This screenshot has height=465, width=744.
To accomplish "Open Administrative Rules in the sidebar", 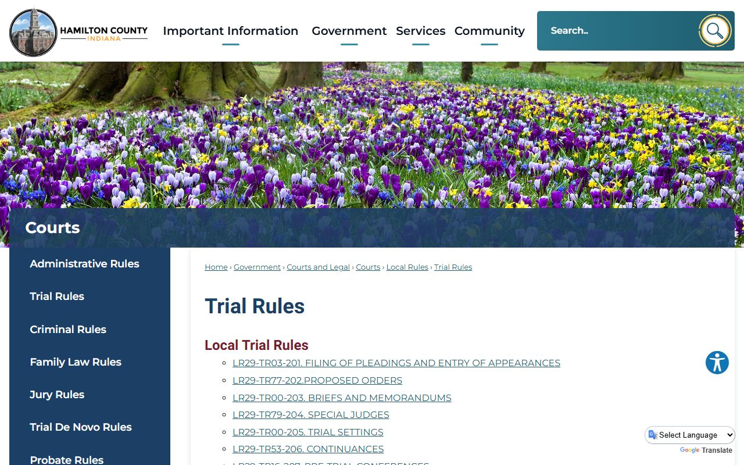I will tap(90, 264).
